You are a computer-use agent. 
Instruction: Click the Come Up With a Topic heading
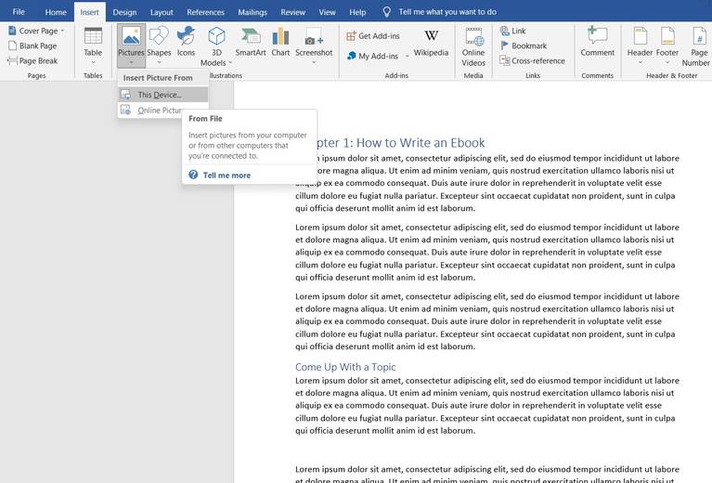[x=345, y=367]
